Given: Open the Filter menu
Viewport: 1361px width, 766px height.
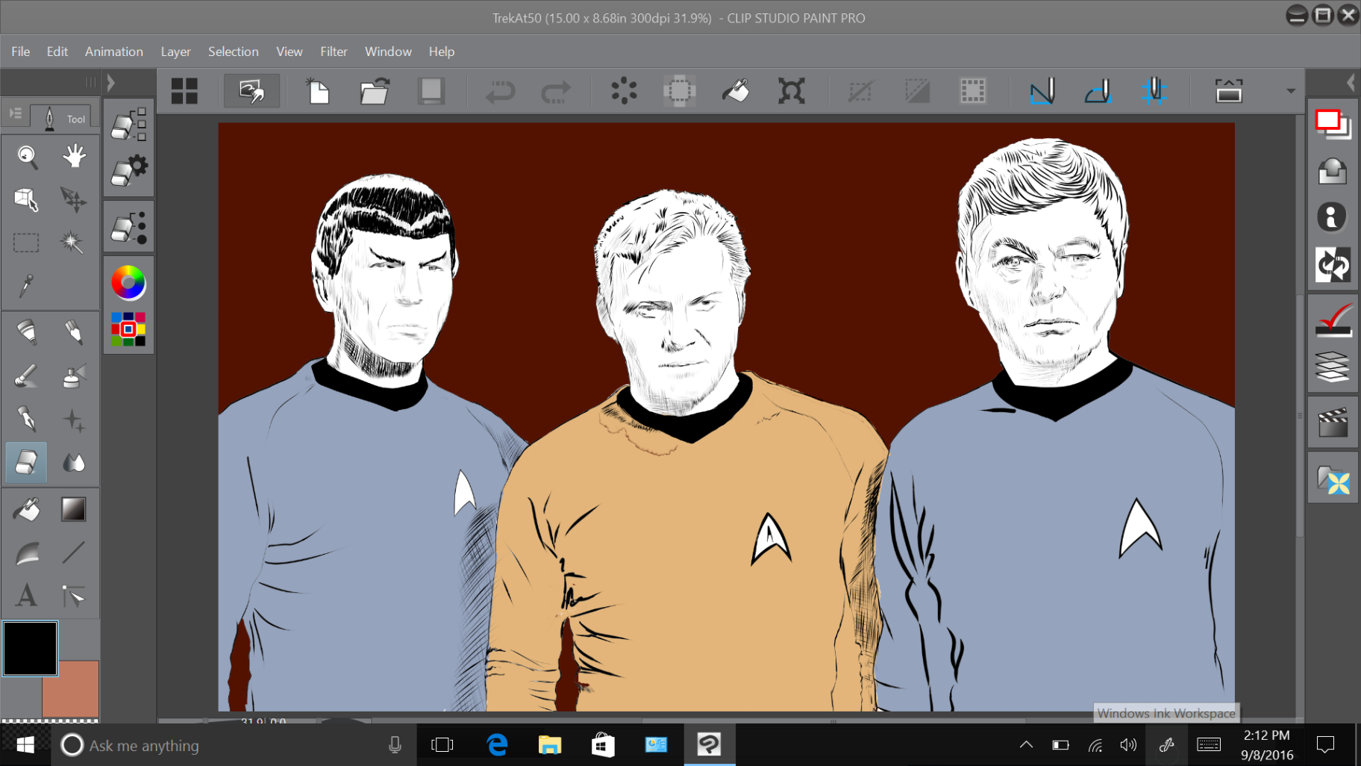Looking at the screenshot, I should (334, 52).
